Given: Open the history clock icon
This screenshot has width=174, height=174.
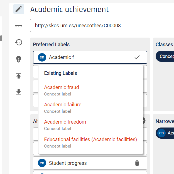Looking at the screenshot, I should click(x=19, y=42).
